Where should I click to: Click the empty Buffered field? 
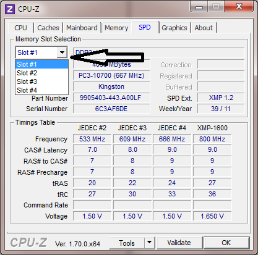[x=221, y=86]
